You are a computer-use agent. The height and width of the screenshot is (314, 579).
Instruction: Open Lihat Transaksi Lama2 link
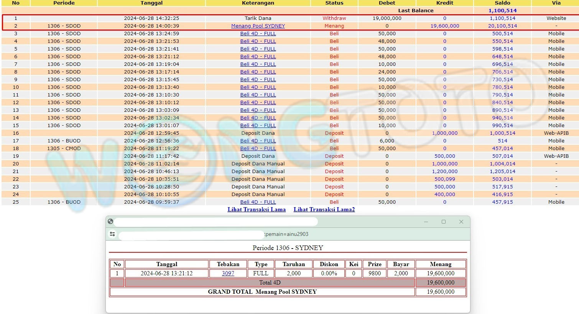324,209
